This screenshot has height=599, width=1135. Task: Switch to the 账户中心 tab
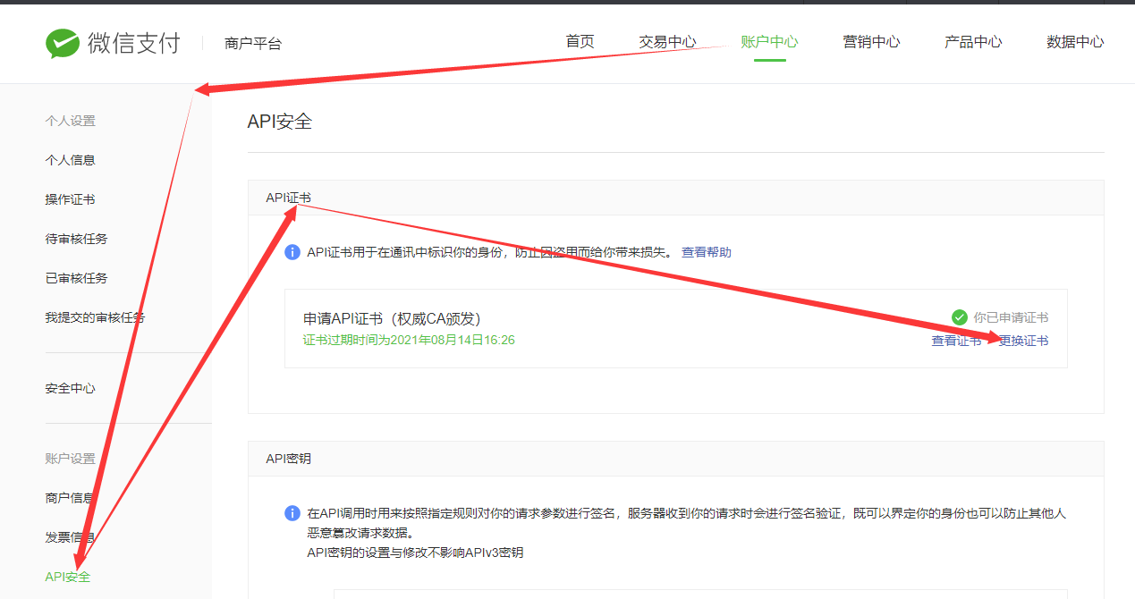pyautogui.click(x=769, y=42)
